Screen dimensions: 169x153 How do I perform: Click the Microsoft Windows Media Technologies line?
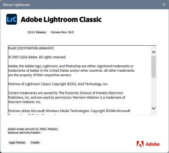[69, 111]
